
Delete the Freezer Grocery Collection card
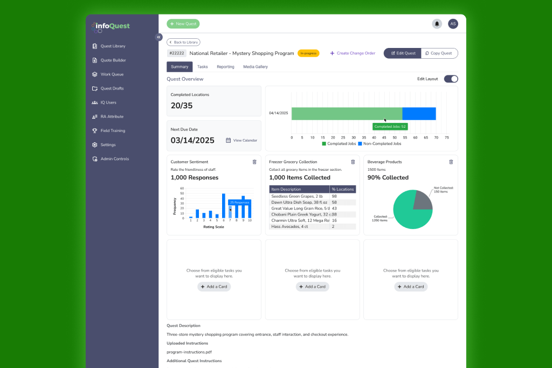[353, 162]
